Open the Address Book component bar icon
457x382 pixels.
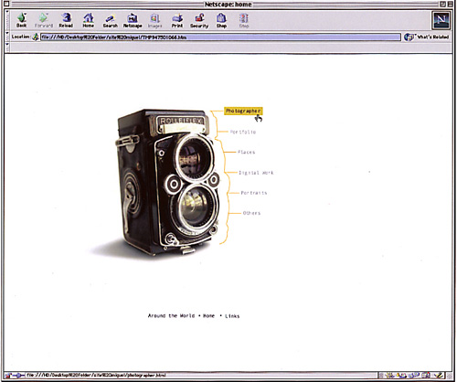pos(426,376)
